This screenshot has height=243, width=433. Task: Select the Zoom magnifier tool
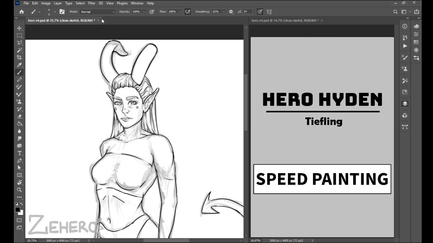coord(19,190)
